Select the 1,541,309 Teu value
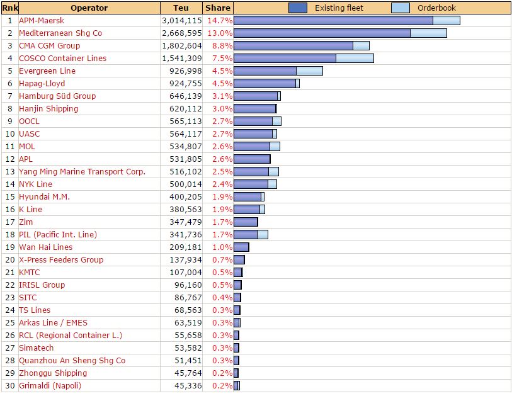Image resolution: width=512 pixels, height=396 pixels. click(182, 59)
